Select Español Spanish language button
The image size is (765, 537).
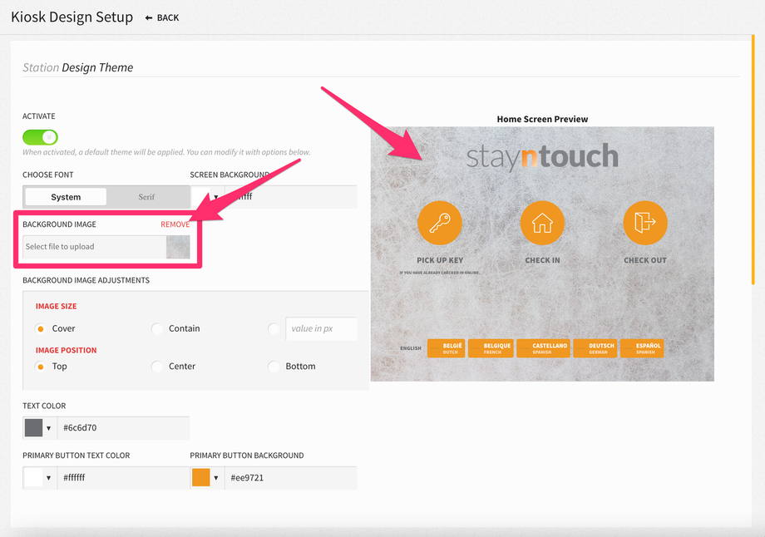pyautogui.click(x=642, y=348)
